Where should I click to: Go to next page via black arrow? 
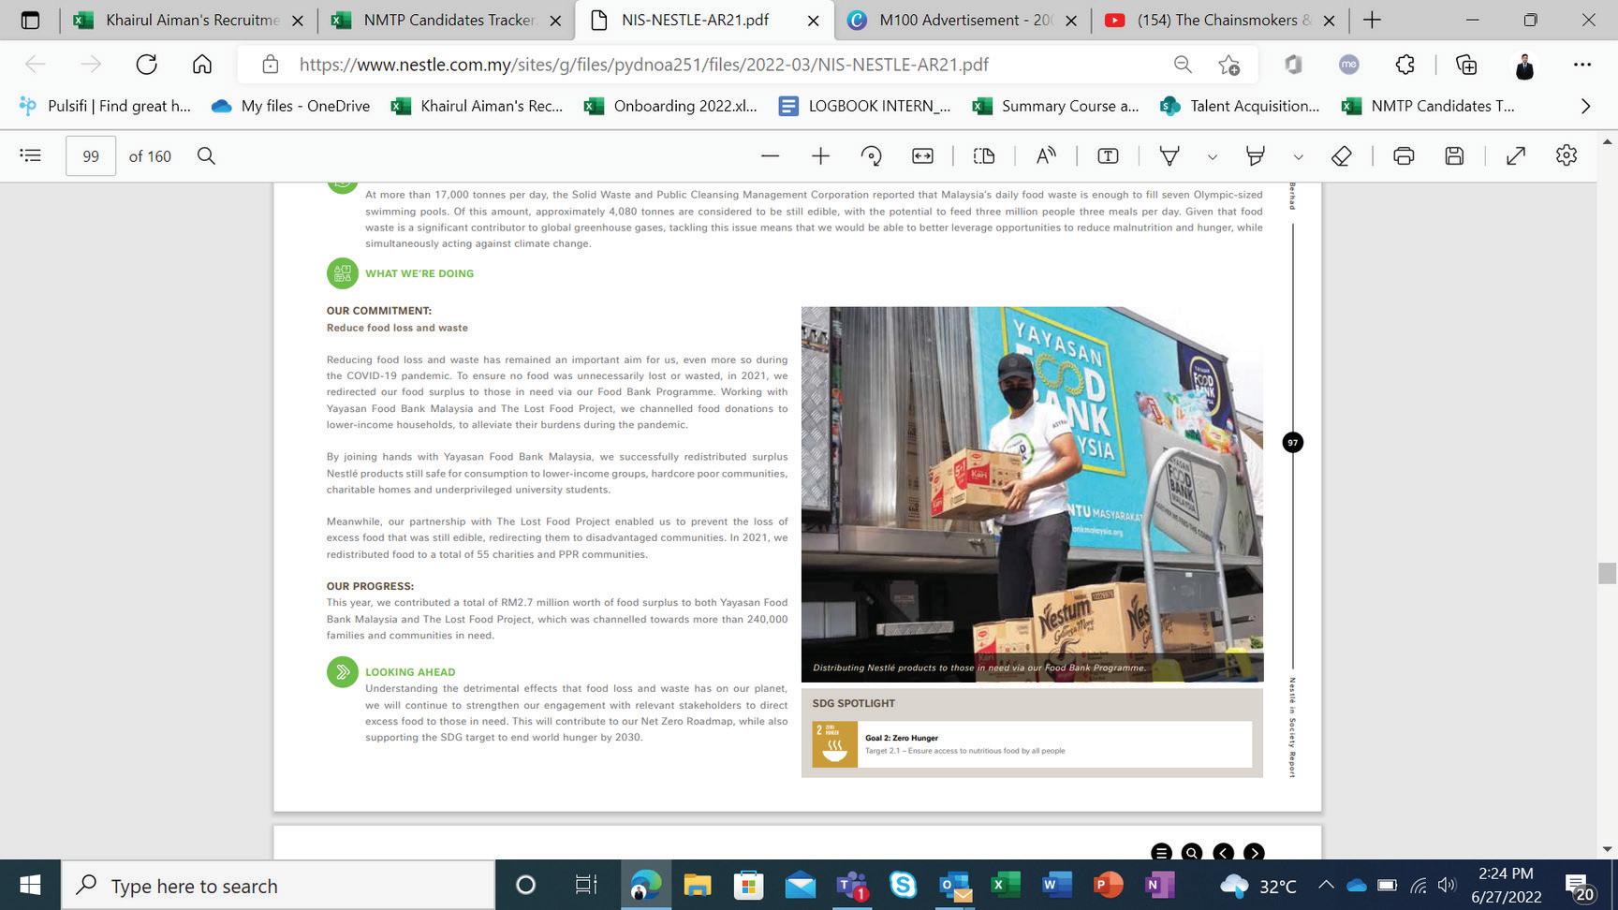pyautogui.click(x=1254, y=852)
